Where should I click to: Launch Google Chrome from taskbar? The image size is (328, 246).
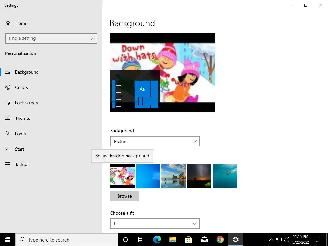pyautogui.click(x=220, y=240)
